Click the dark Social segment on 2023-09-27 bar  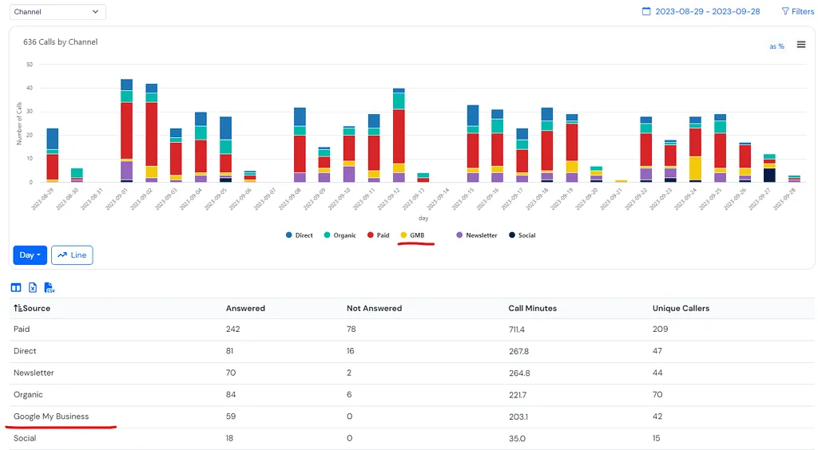(769, 175)
